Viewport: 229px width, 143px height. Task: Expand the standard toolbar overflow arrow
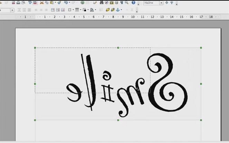(x=138, y=4)
